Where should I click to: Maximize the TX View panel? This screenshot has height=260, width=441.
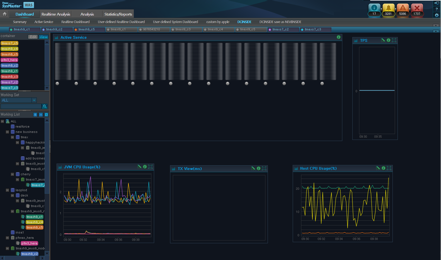point(264,168)
